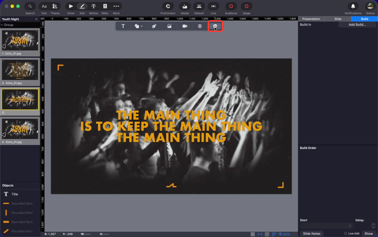Screen dimensions: 378x237
Task: Open ProContent library
Action: [x=168, y=6]
